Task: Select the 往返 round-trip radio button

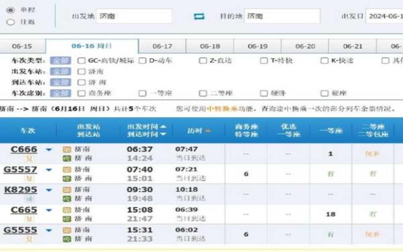Action: click(11, 22)
